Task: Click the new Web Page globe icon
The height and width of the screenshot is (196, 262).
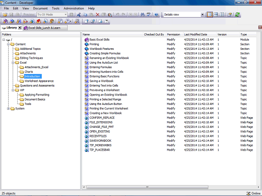Action: point(32,21)
